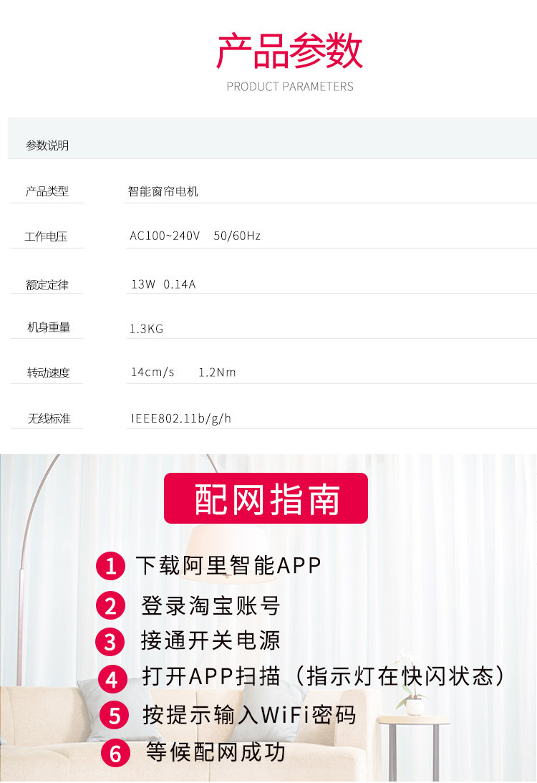
Task: Click the text 接通开关电源
Action: [x=211, y=640]
